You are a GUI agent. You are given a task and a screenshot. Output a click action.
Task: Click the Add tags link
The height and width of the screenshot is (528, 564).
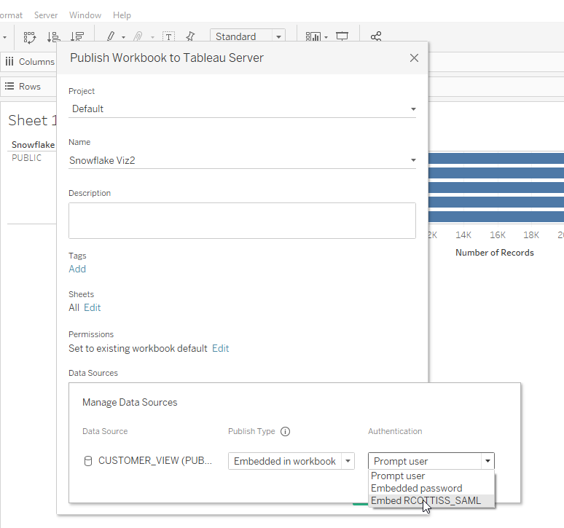tap(77, 269)
